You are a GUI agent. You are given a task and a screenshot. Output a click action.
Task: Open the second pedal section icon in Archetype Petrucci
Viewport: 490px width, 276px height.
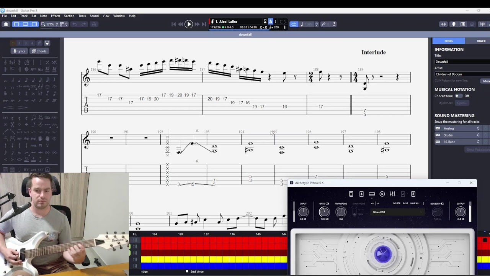tap(361, 194)
